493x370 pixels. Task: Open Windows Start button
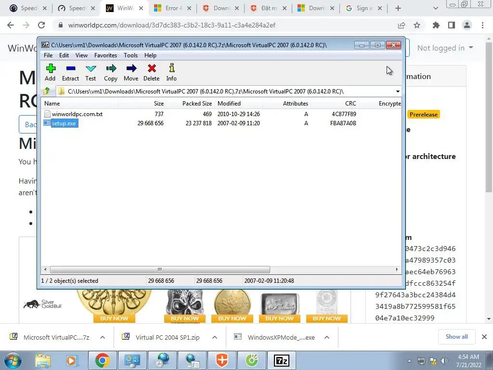click(x=12, y=360)
